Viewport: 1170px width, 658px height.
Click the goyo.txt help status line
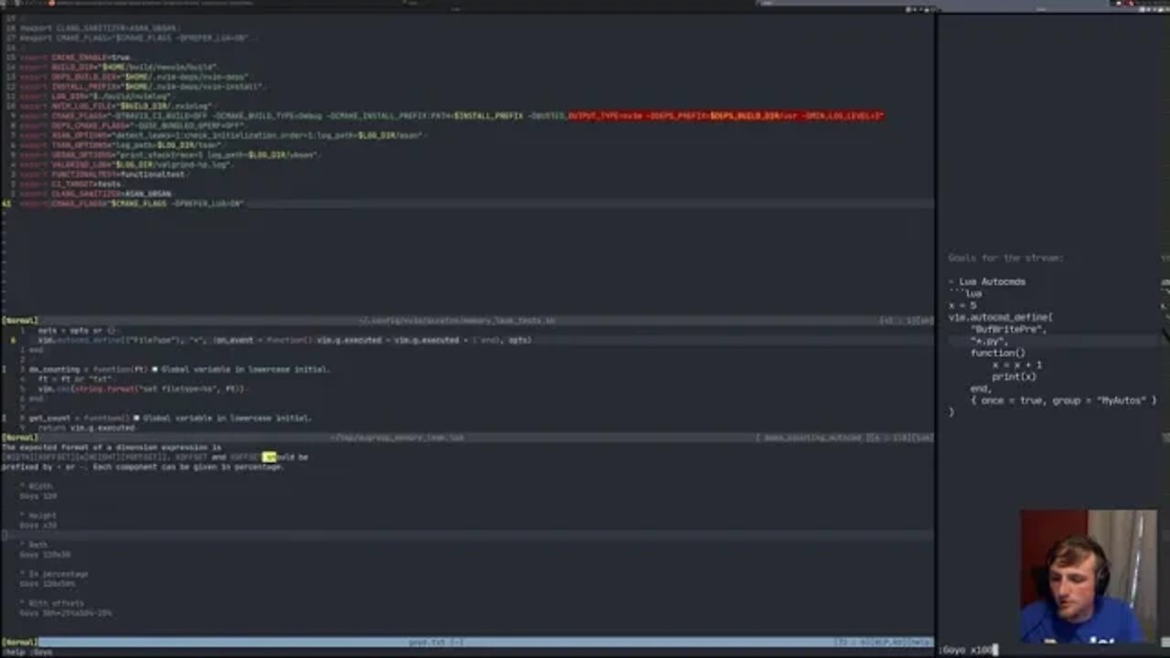click(467, 642)
